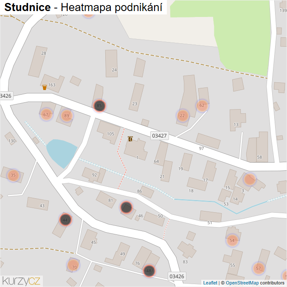Click the brown municipal office icon near building 1
Image resolution: width=287 pixels, height=287 pixels.
click(130, 139)
